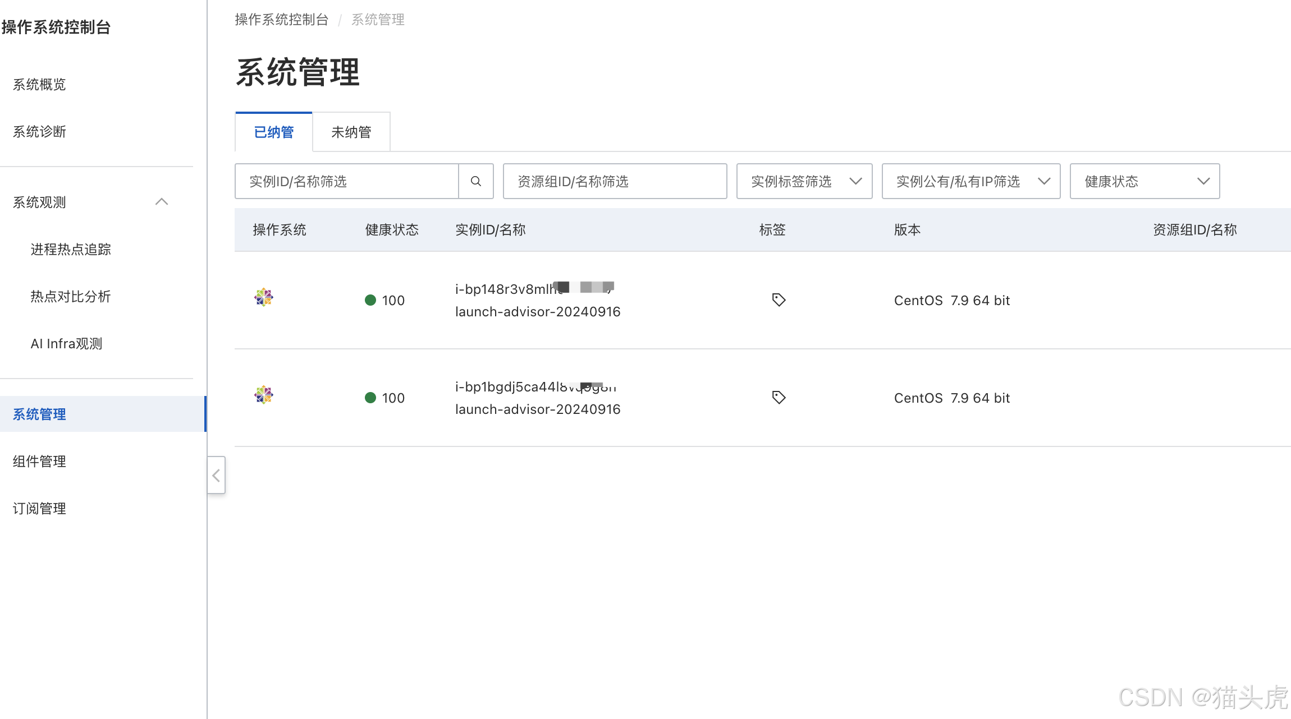Click health score 100 in i-bp1bgdj5ca44l8 row
This screenshot has width=1291, height=719.
pyautogui.click(x=393, y=398)
